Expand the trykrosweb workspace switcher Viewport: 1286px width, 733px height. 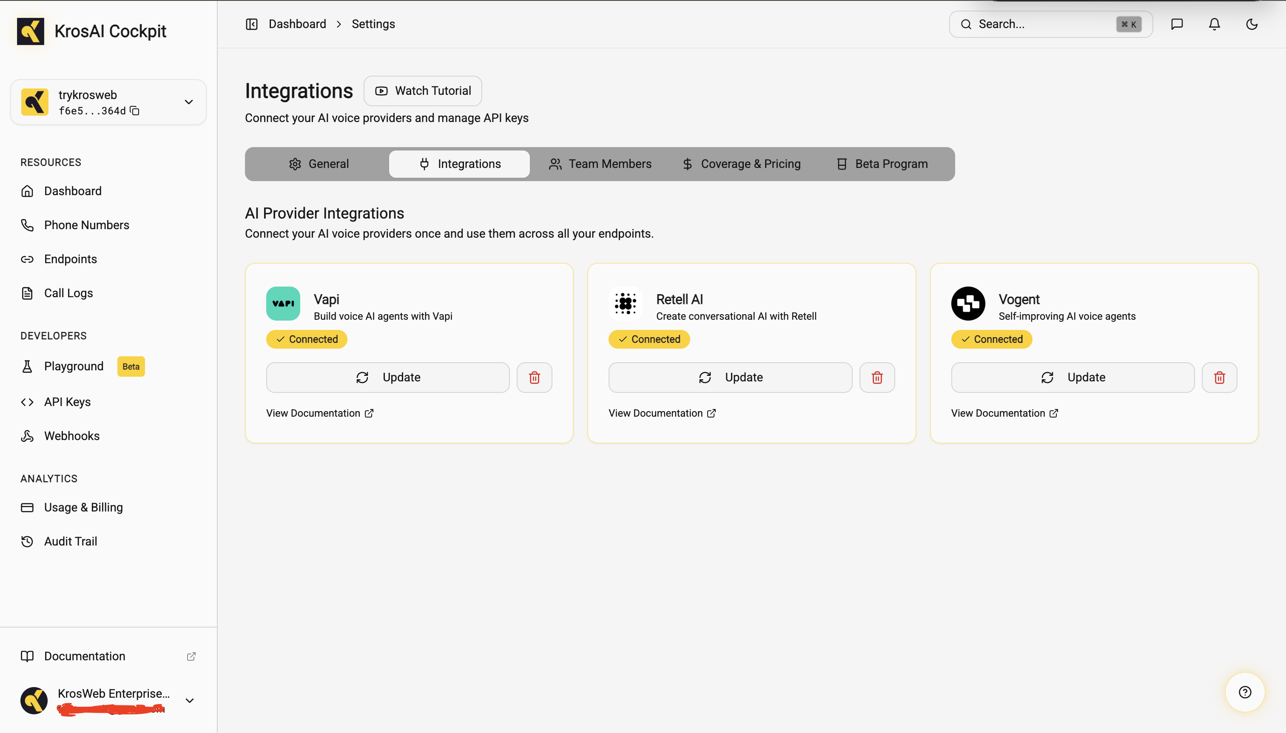click(188, 102)
